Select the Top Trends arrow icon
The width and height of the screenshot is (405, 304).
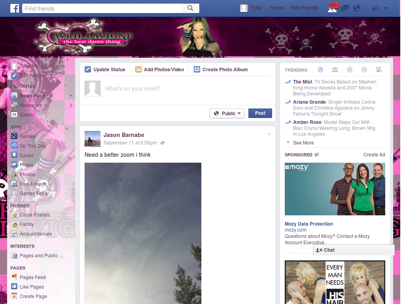[320, 70]
